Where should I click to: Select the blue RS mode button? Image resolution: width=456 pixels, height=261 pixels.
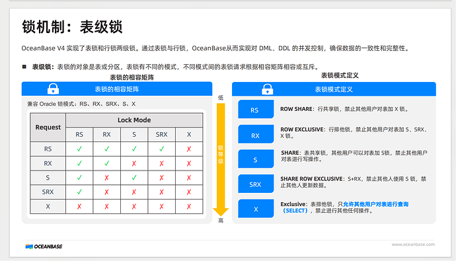click(x=256, y=109)
